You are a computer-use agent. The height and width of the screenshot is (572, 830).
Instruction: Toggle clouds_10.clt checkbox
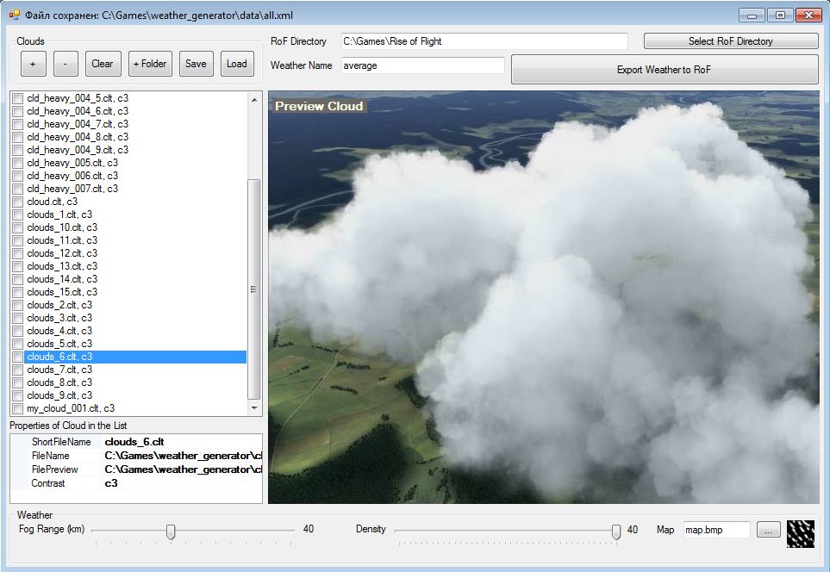point(18,227)
